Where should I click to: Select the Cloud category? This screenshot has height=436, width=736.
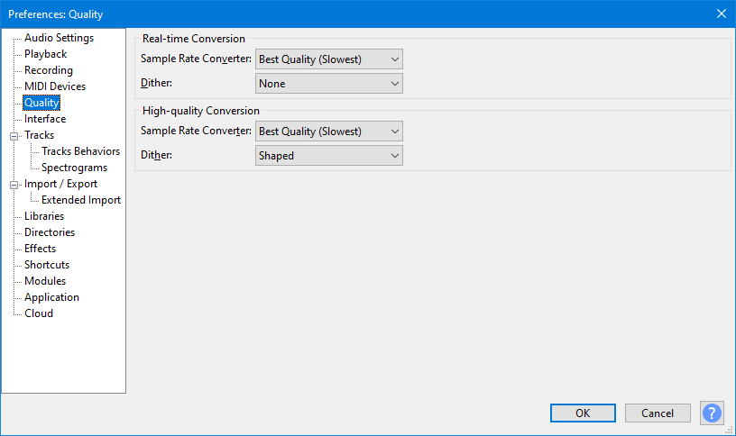point(39,313)
